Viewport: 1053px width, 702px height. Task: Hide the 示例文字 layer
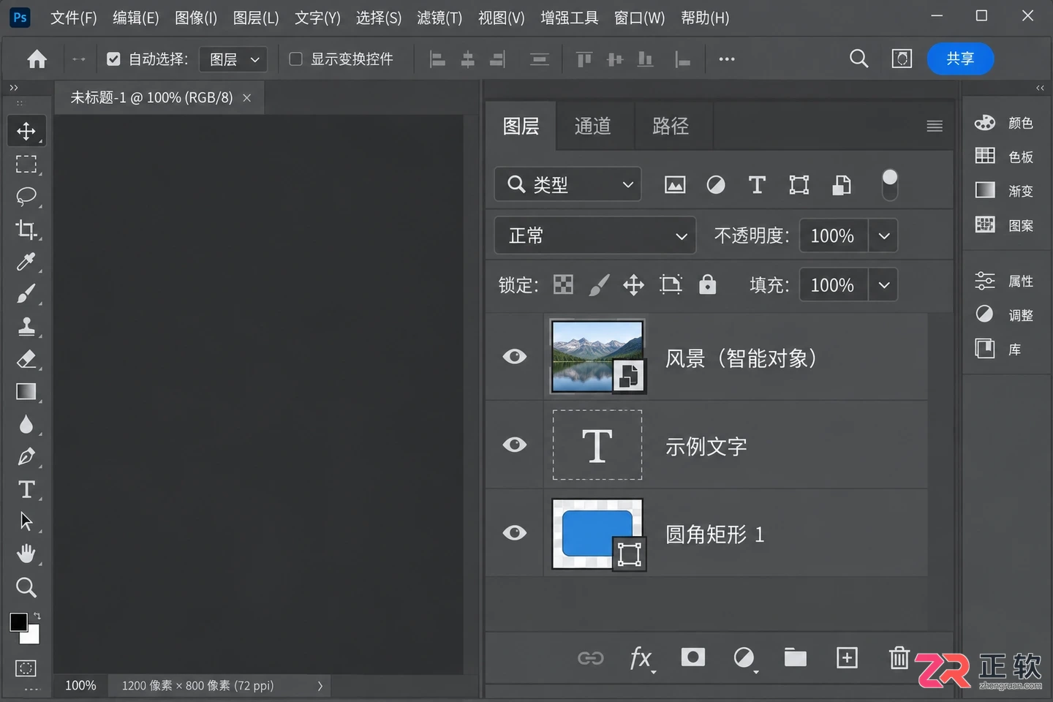point(515,445)
